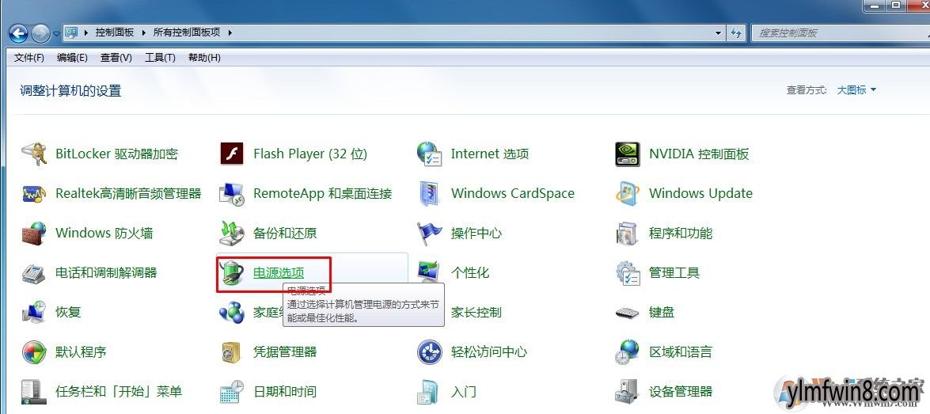Screen dimensions: 930x414
Task: Open the 备份和还原 icon
Action: [232, 233]
